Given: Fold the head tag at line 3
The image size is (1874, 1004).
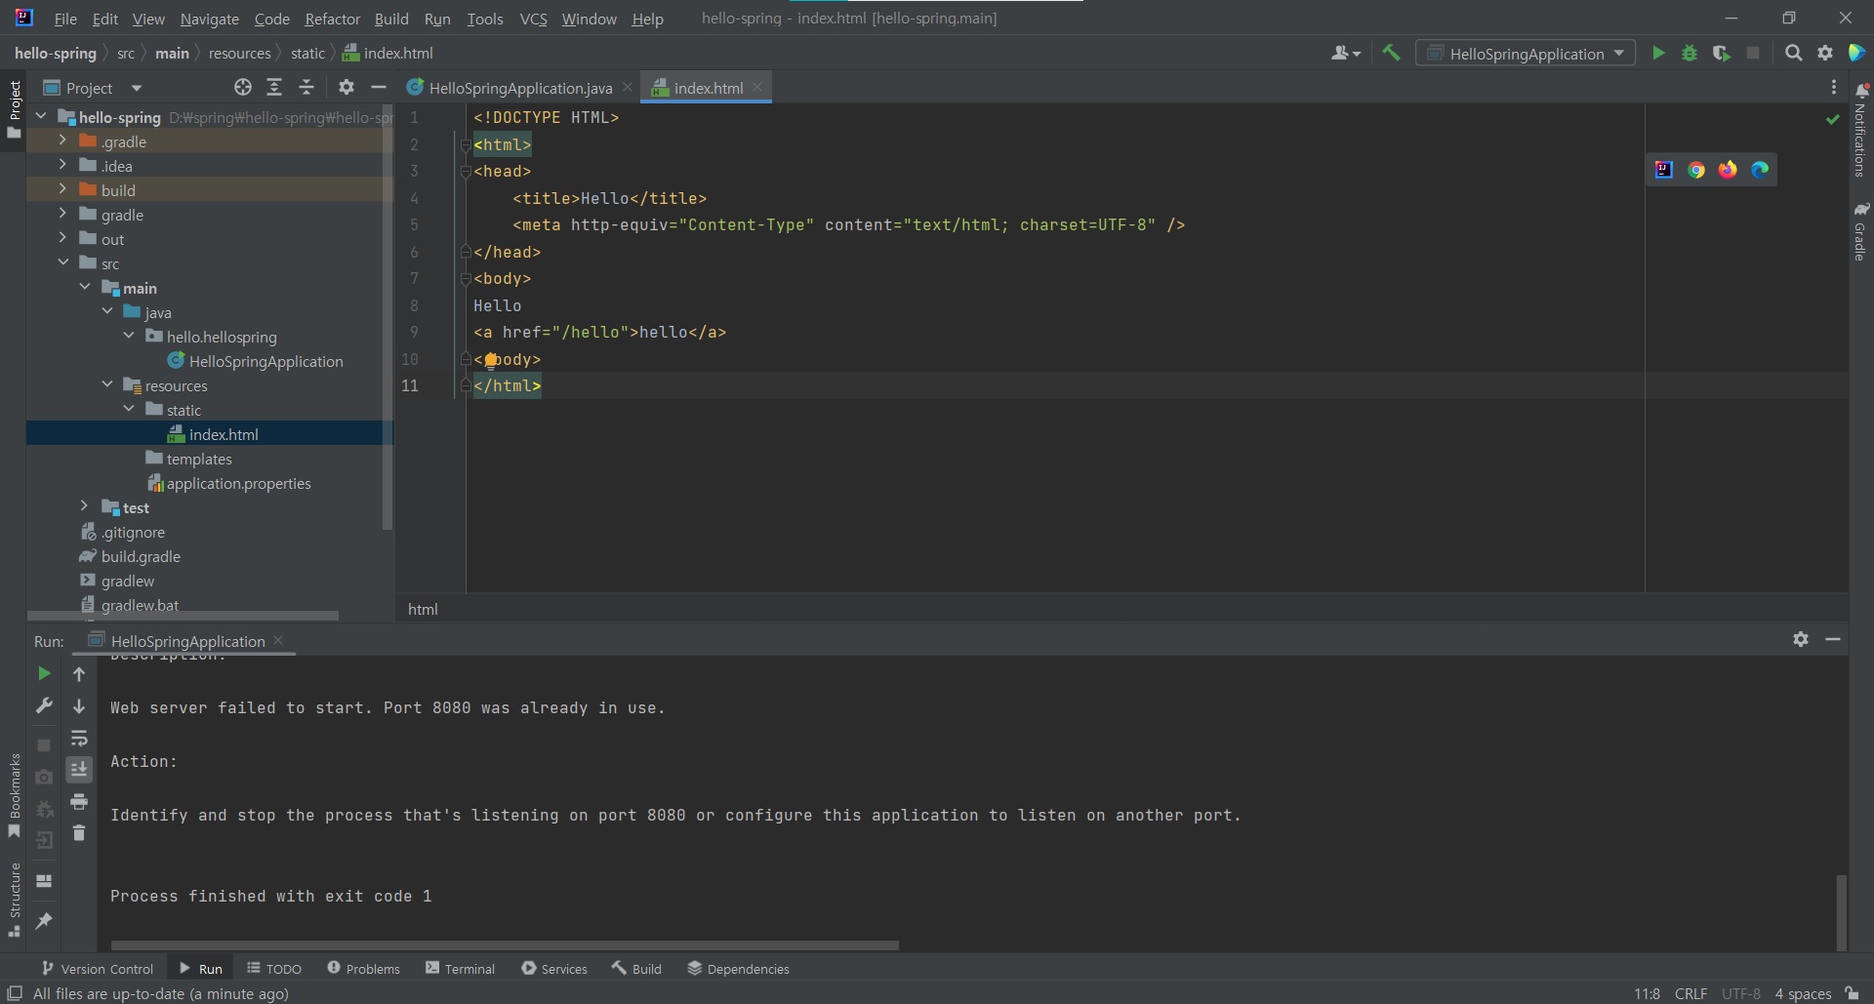Looking at the screenshot, I should 466,171.
